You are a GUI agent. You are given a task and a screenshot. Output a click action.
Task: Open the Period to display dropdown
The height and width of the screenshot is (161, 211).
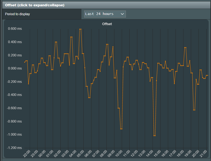(105, 14)
